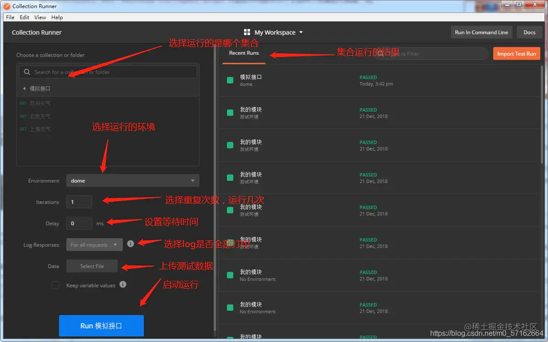Click the Run In Command Line button

tap(481, 32)
